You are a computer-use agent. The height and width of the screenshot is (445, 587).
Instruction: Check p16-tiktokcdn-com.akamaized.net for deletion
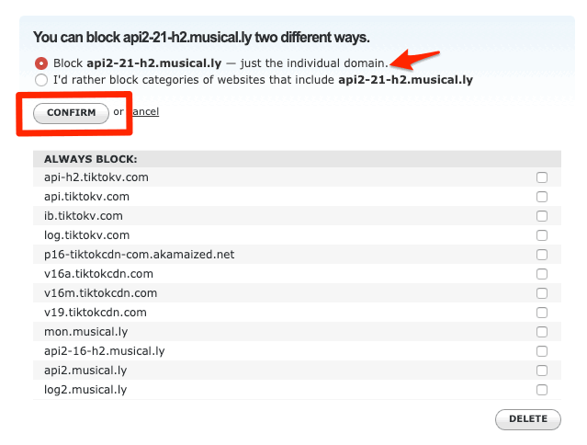tap(542, 255)
